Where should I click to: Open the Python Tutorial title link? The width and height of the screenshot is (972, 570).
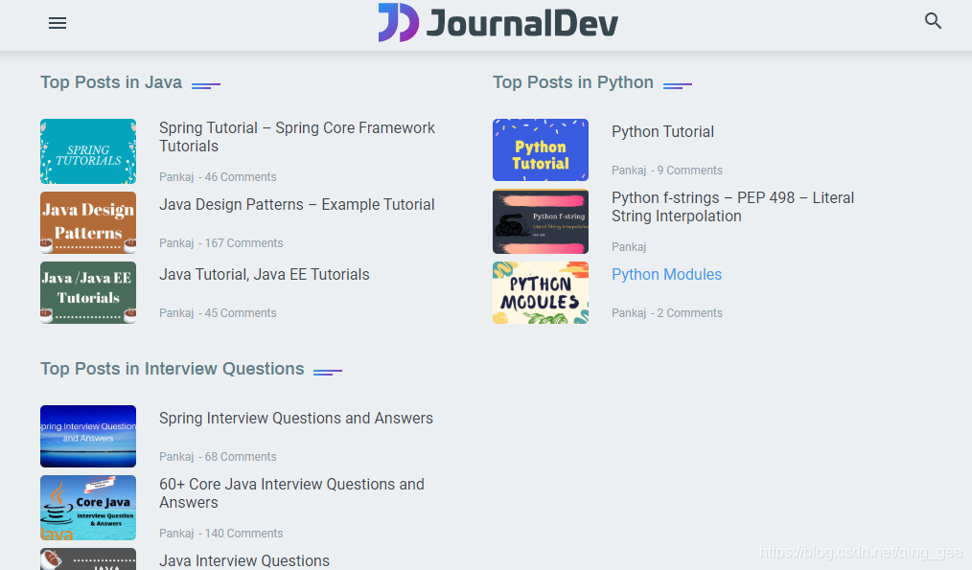click(662, 132)
